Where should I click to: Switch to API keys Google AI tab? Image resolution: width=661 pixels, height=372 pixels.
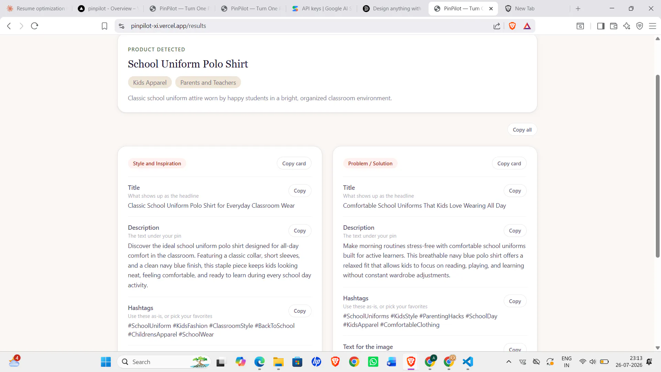(322, 9)
